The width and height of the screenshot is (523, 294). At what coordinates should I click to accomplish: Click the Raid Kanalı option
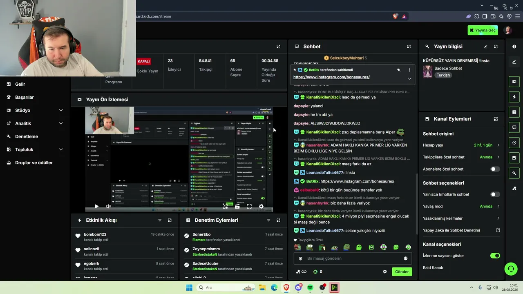[x=433, y=268]
